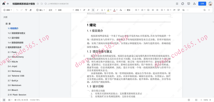Click page indicator 第 5 页 / 共 49 页

pyautogui.click(x=21, y=100)
